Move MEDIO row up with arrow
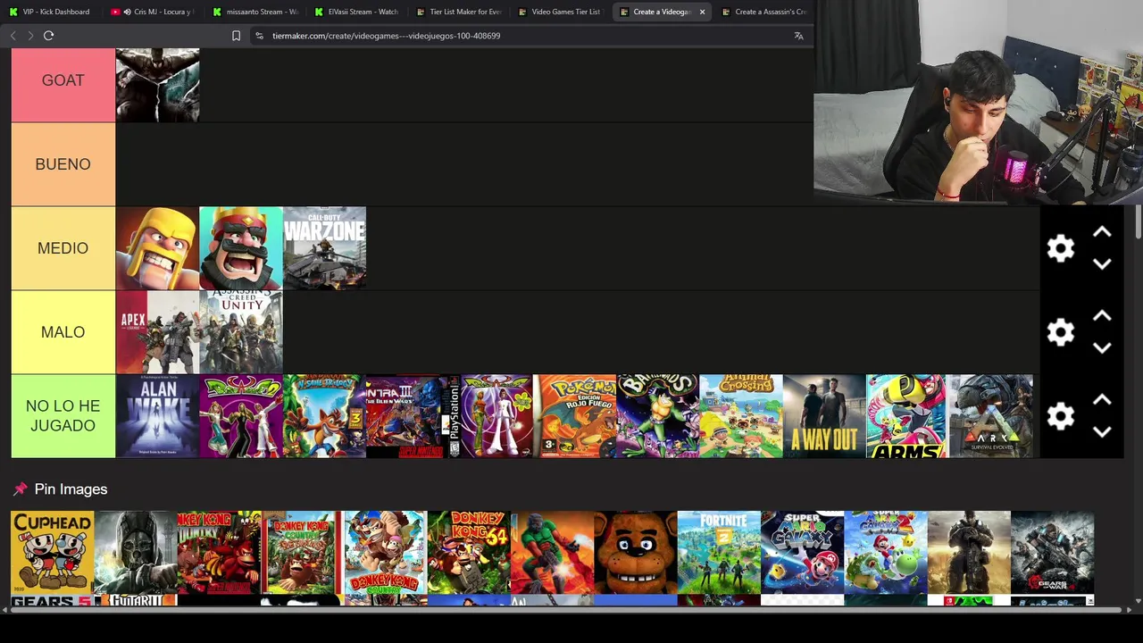Screen dimensions: 1143x643 click(x=1102, y=232)
